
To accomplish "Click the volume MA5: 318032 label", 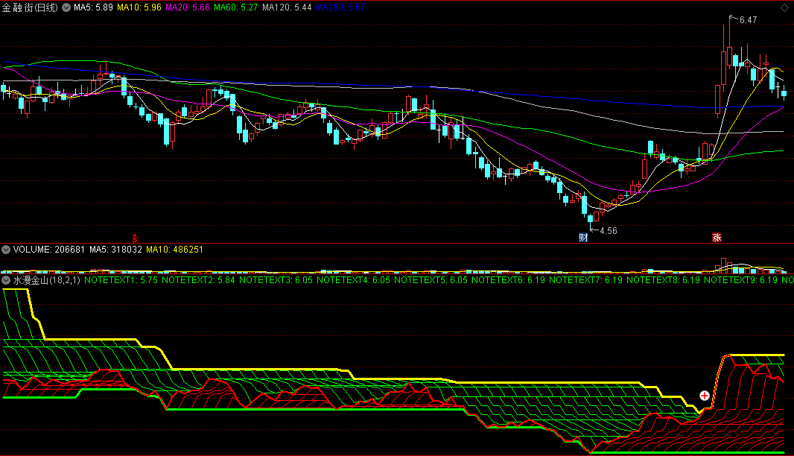I will 115,250.
